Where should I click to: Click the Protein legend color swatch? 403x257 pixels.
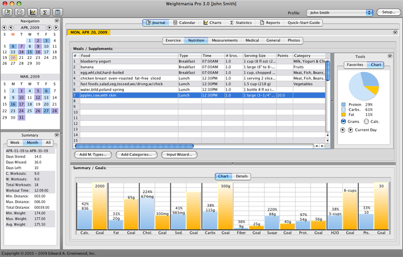(x=343, y=104)
